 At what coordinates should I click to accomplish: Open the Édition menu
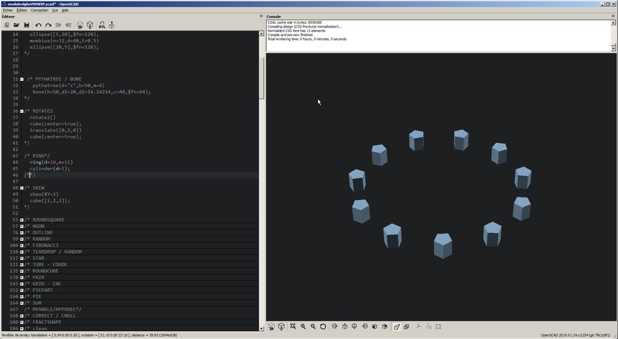tap(22, 10)
